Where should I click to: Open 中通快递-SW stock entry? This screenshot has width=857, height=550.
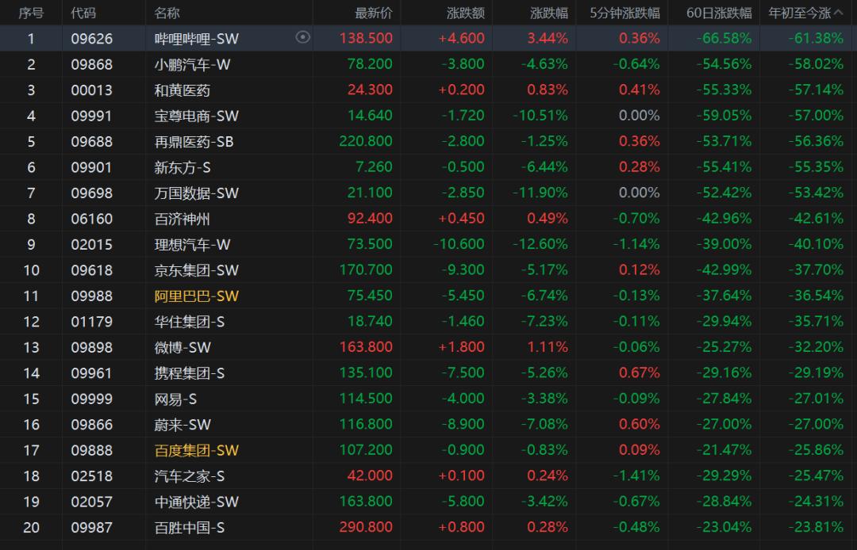tap(197, 502)
